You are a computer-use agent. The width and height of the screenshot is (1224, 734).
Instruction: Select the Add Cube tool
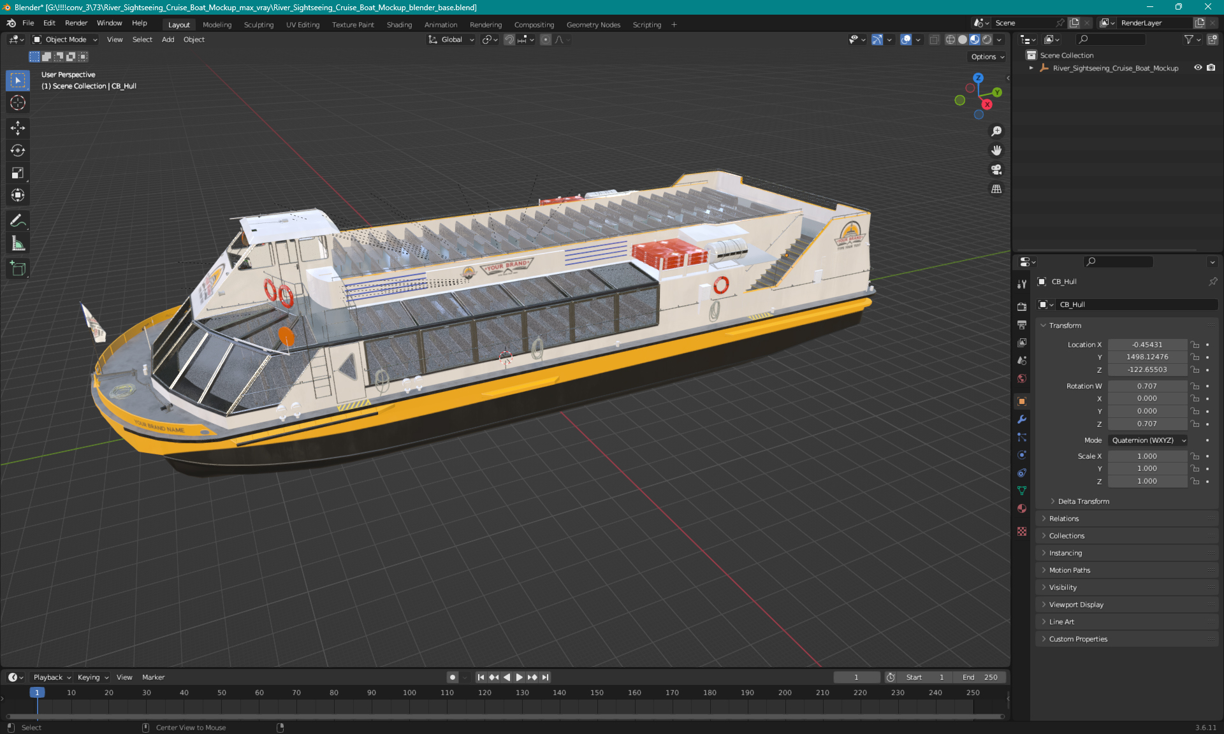(x=18, y=268)
